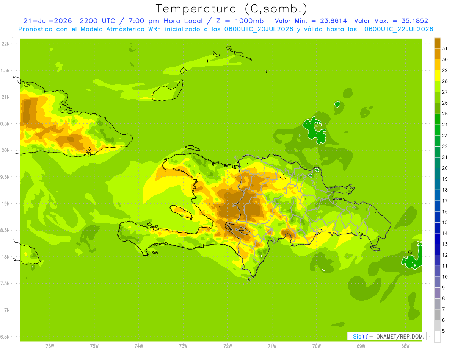Click "Valor Min. = 23.8614"

(311, 21)
